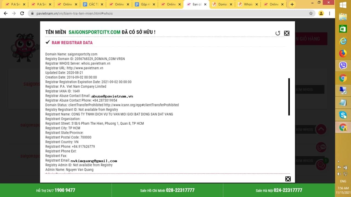The height and width of the screenshot is (197, 351).
Task: Click the checkmark icon beside RAW REGISTRAR DATA
Action: (48, 42)
